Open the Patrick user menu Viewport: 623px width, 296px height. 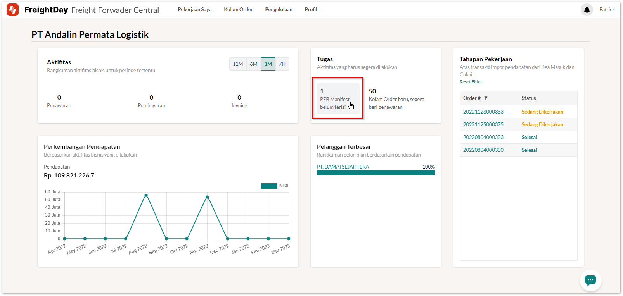(x=607, y=10)
